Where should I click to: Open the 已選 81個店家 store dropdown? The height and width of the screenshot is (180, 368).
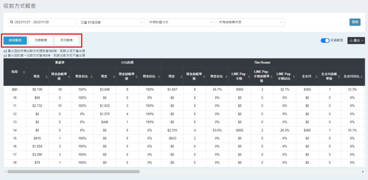click(x=111, y=22)
